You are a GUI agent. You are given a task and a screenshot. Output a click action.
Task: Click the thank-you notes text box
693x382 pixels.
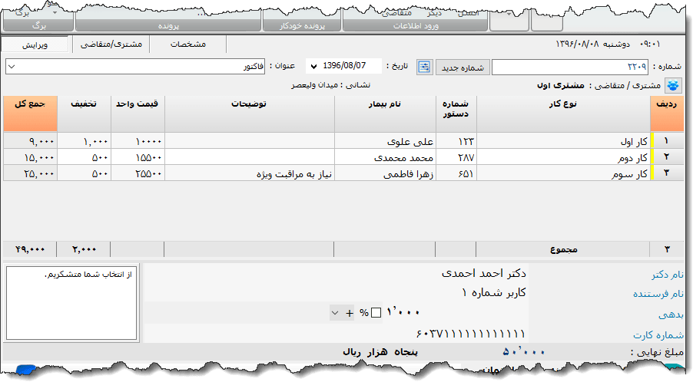[71, 303]
